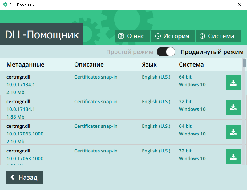This screenshot has width=247, height=190.
Task: Close the DLL-Помощник window
Action: [239, 5]
